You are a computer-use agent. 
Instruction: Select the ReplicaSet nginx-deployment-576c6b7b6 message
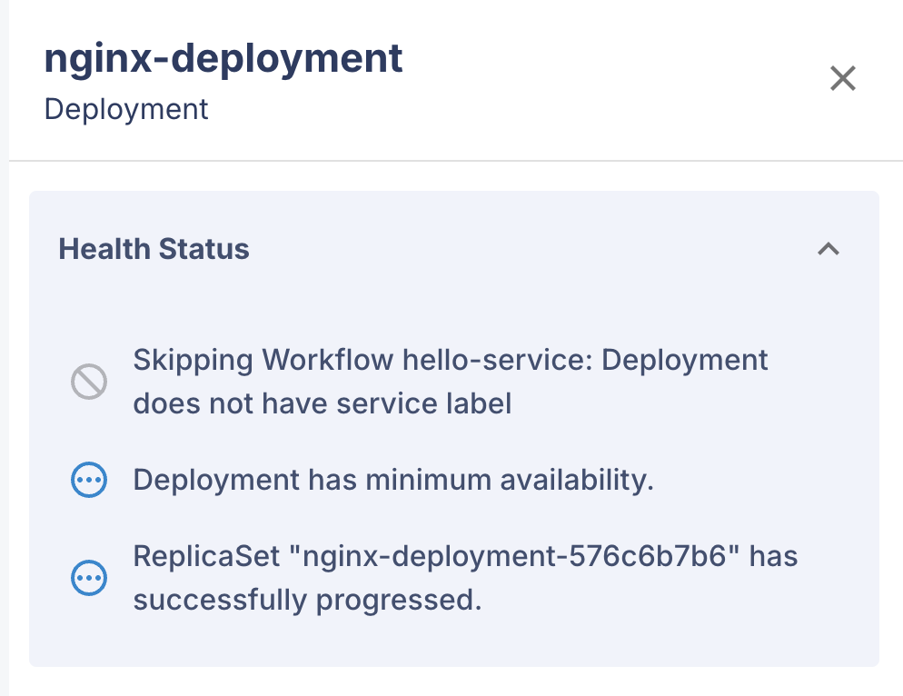tap(465, 577)
